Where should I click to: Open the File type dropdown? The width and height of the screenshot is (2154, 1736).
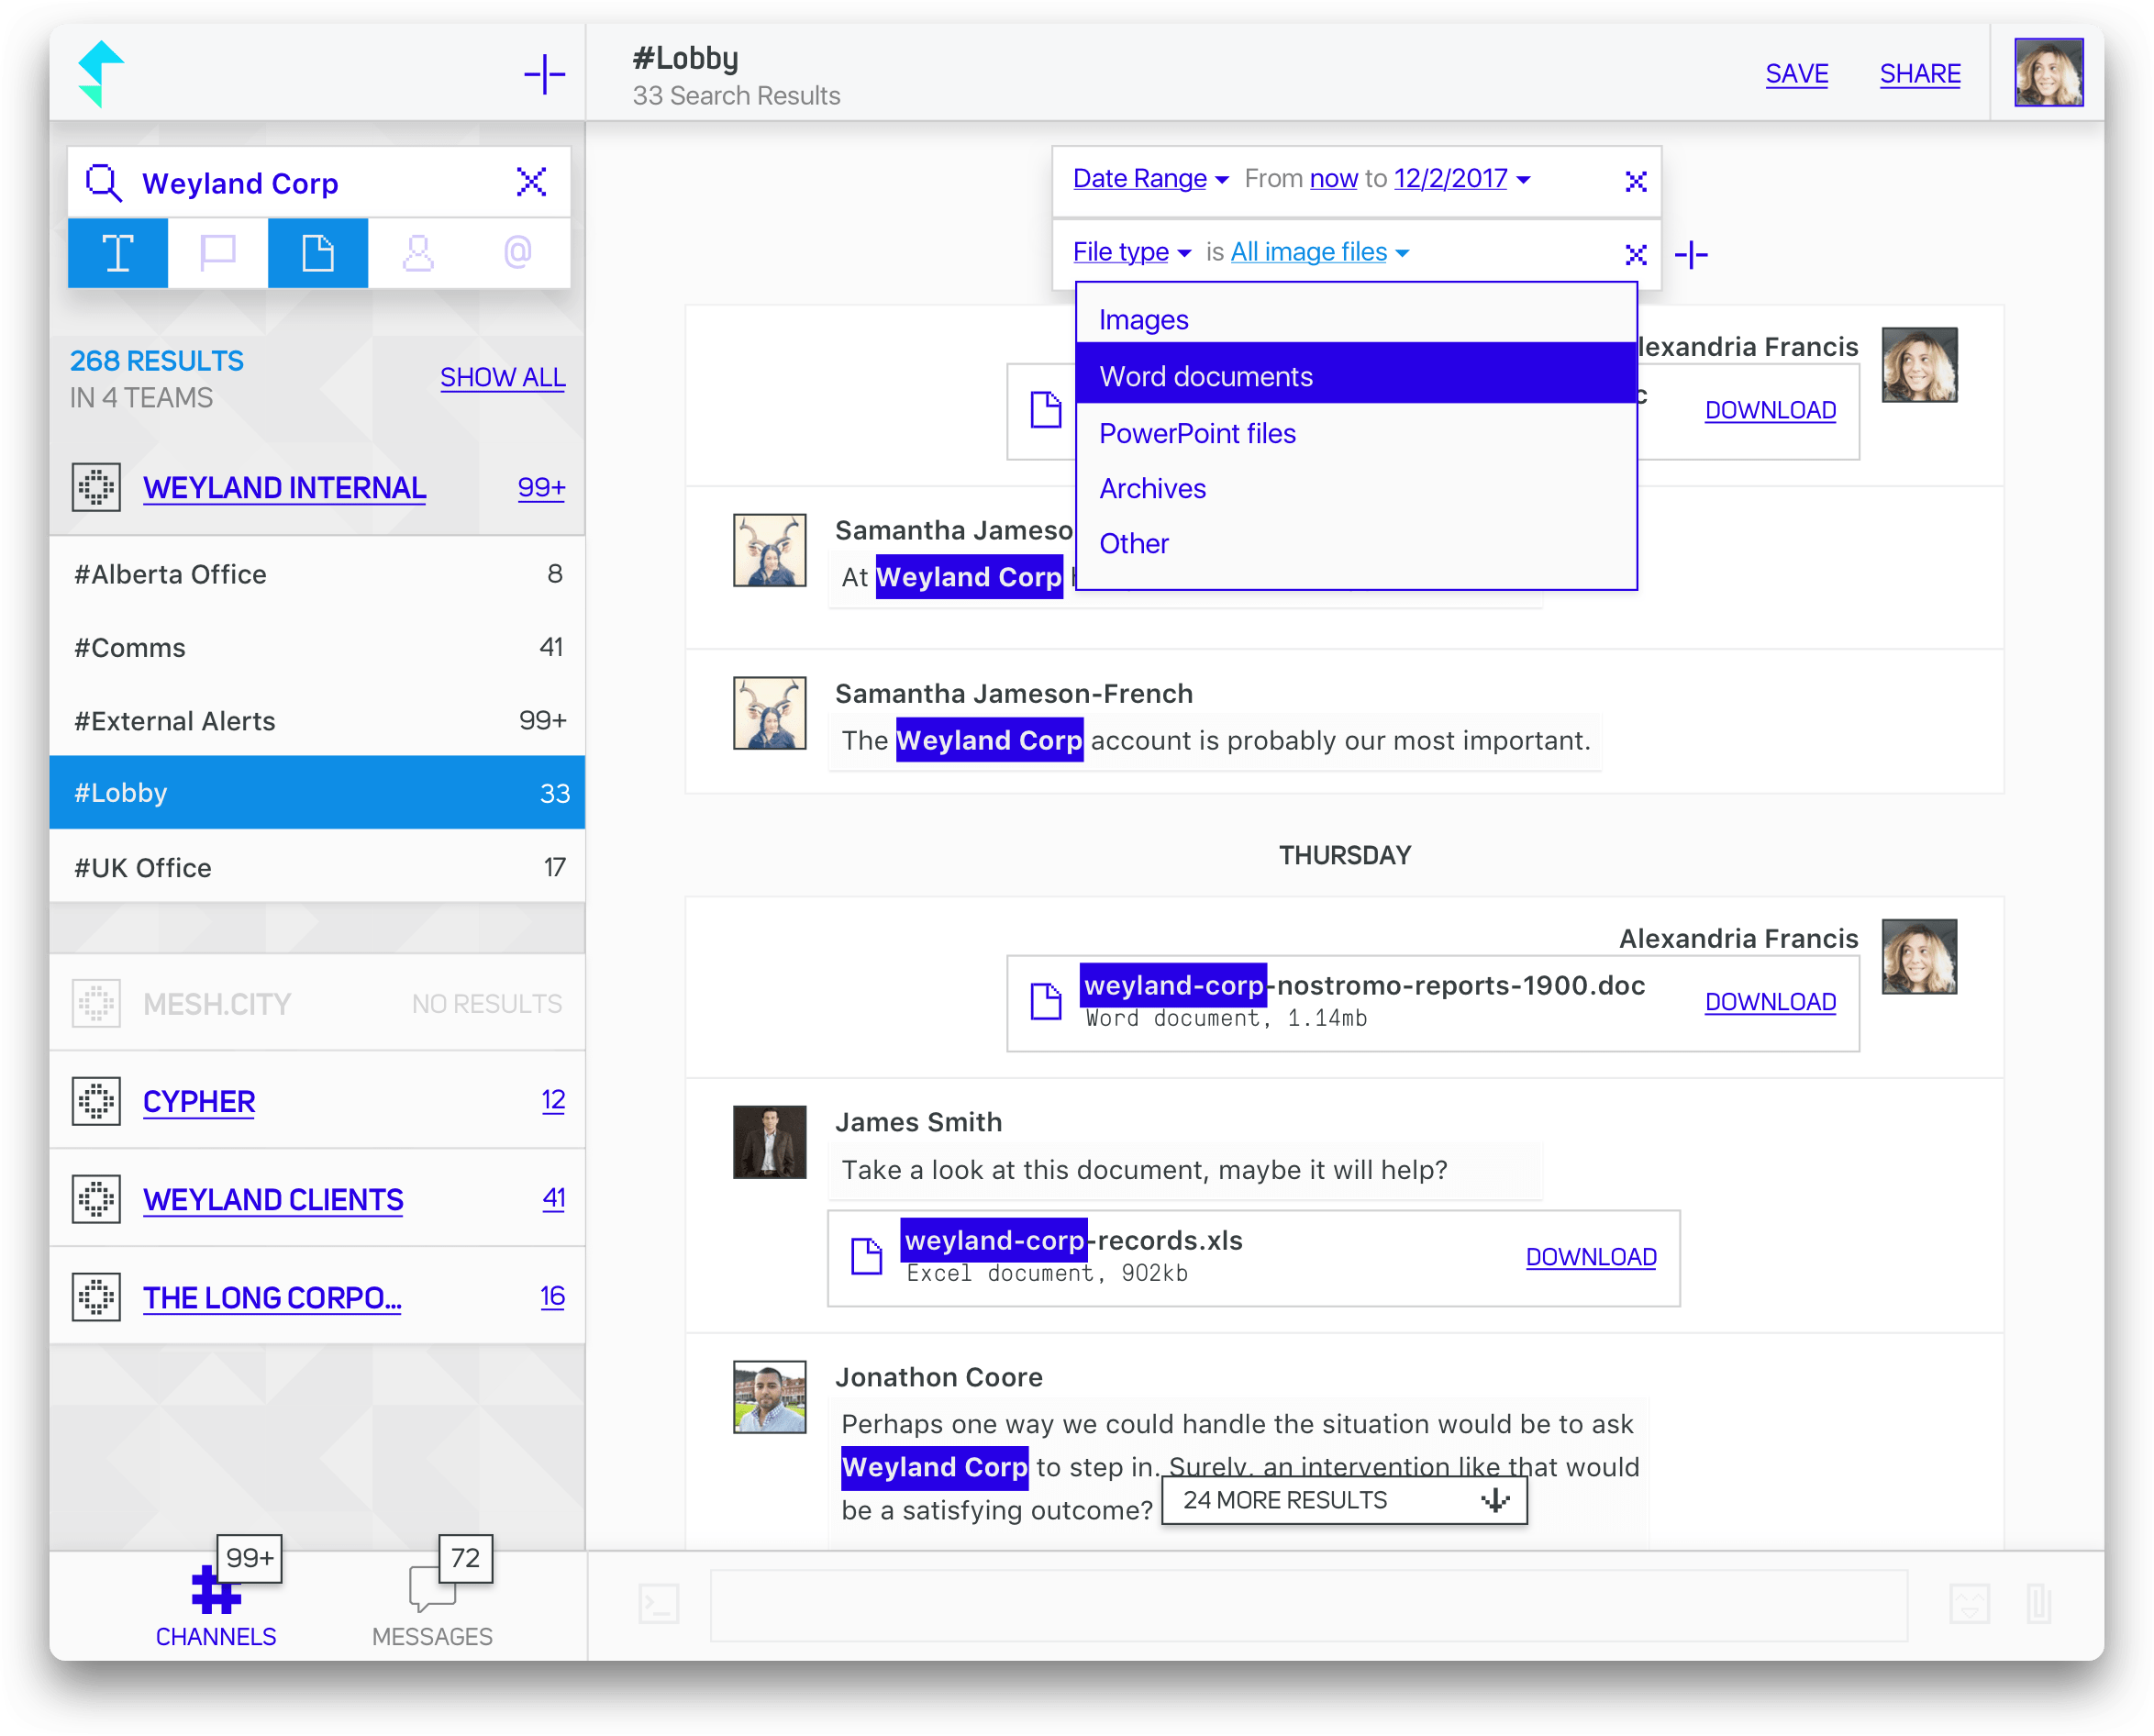point(1130,252)
